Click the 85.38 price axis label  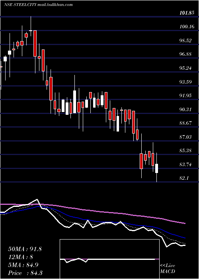185,151
